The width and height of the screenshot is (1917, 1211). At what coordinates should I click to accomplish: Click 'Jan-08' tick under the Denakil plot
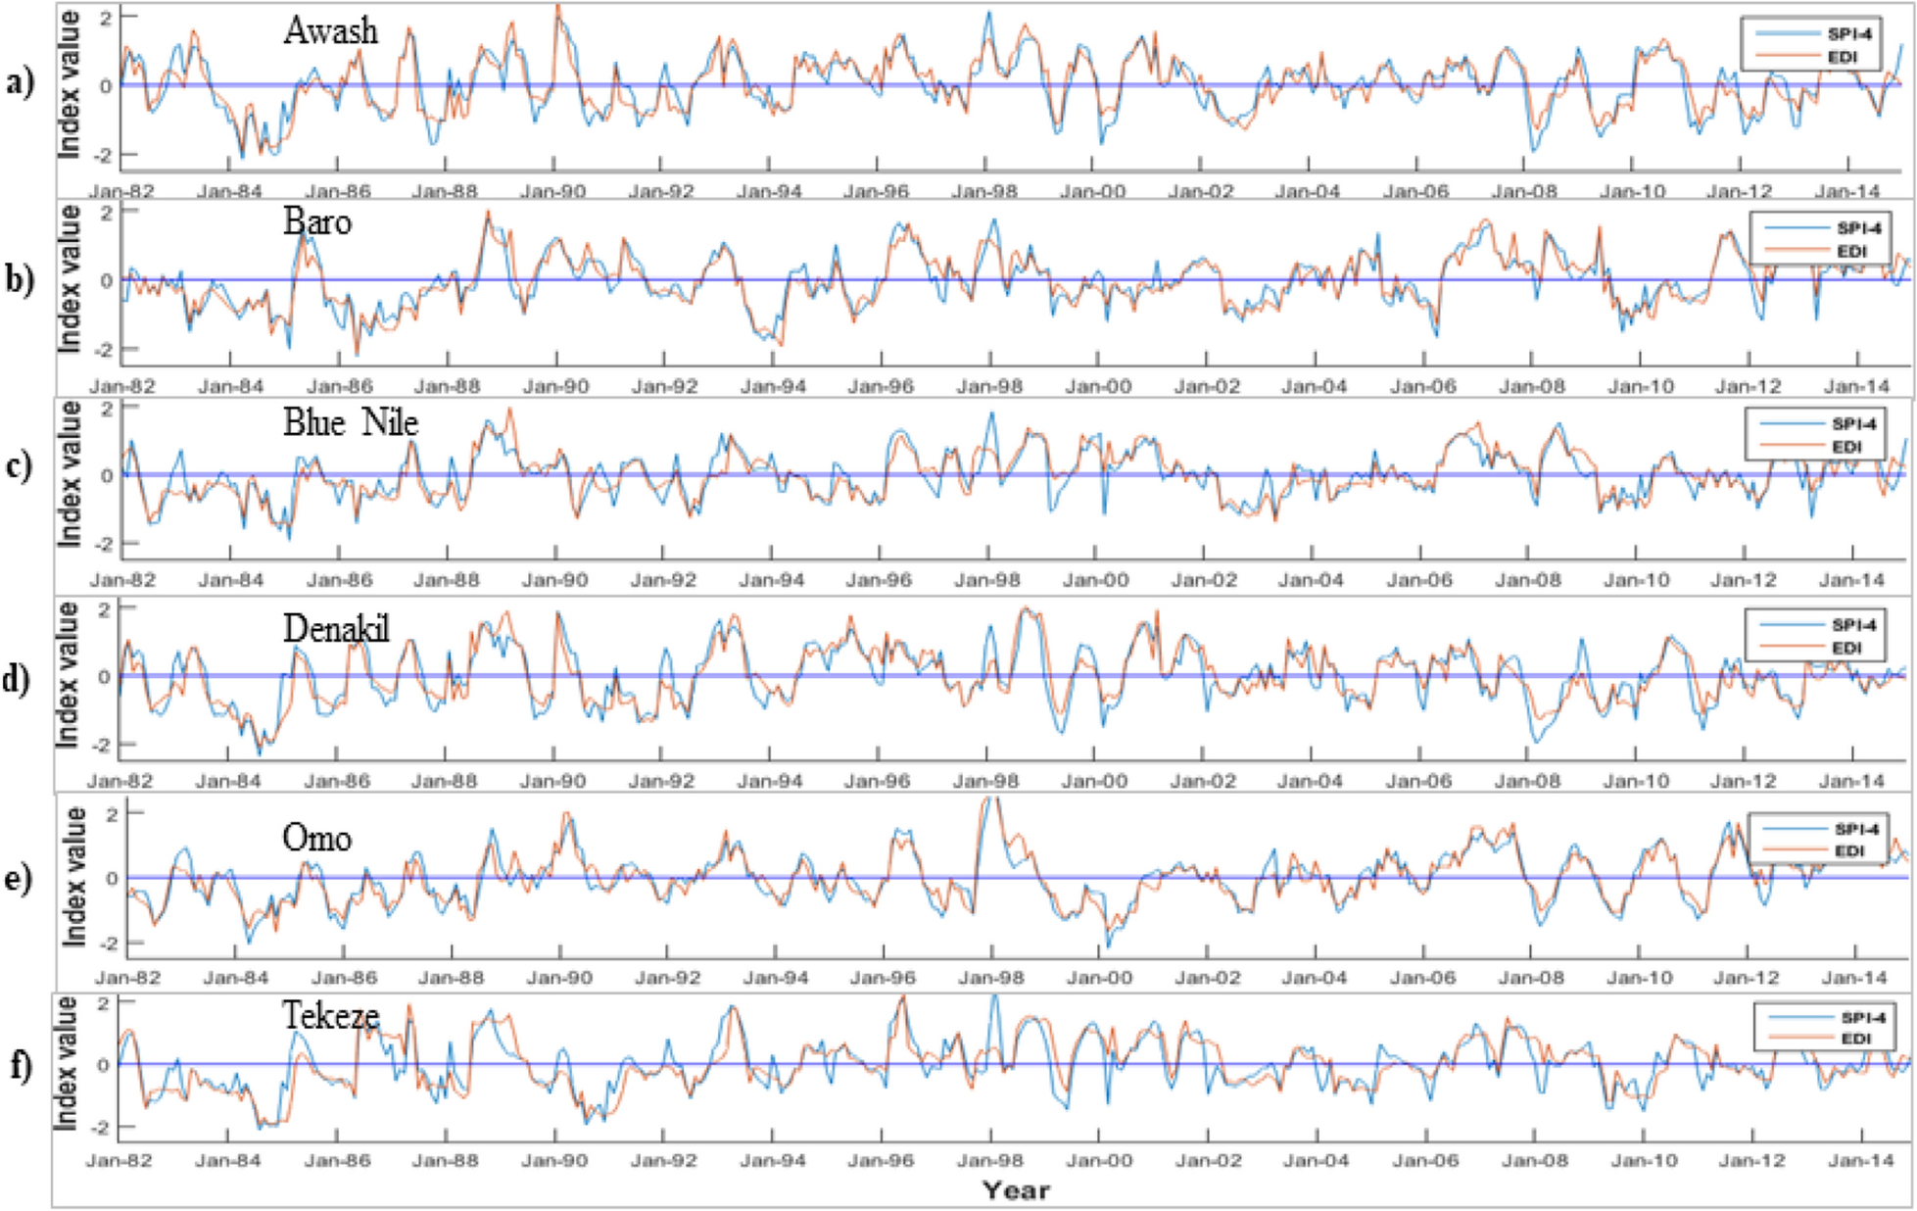click(x=1527, y=781)
